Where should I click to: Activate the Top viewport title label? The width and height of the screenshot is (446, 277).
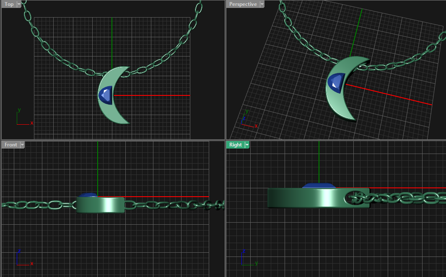pos(9,4)
